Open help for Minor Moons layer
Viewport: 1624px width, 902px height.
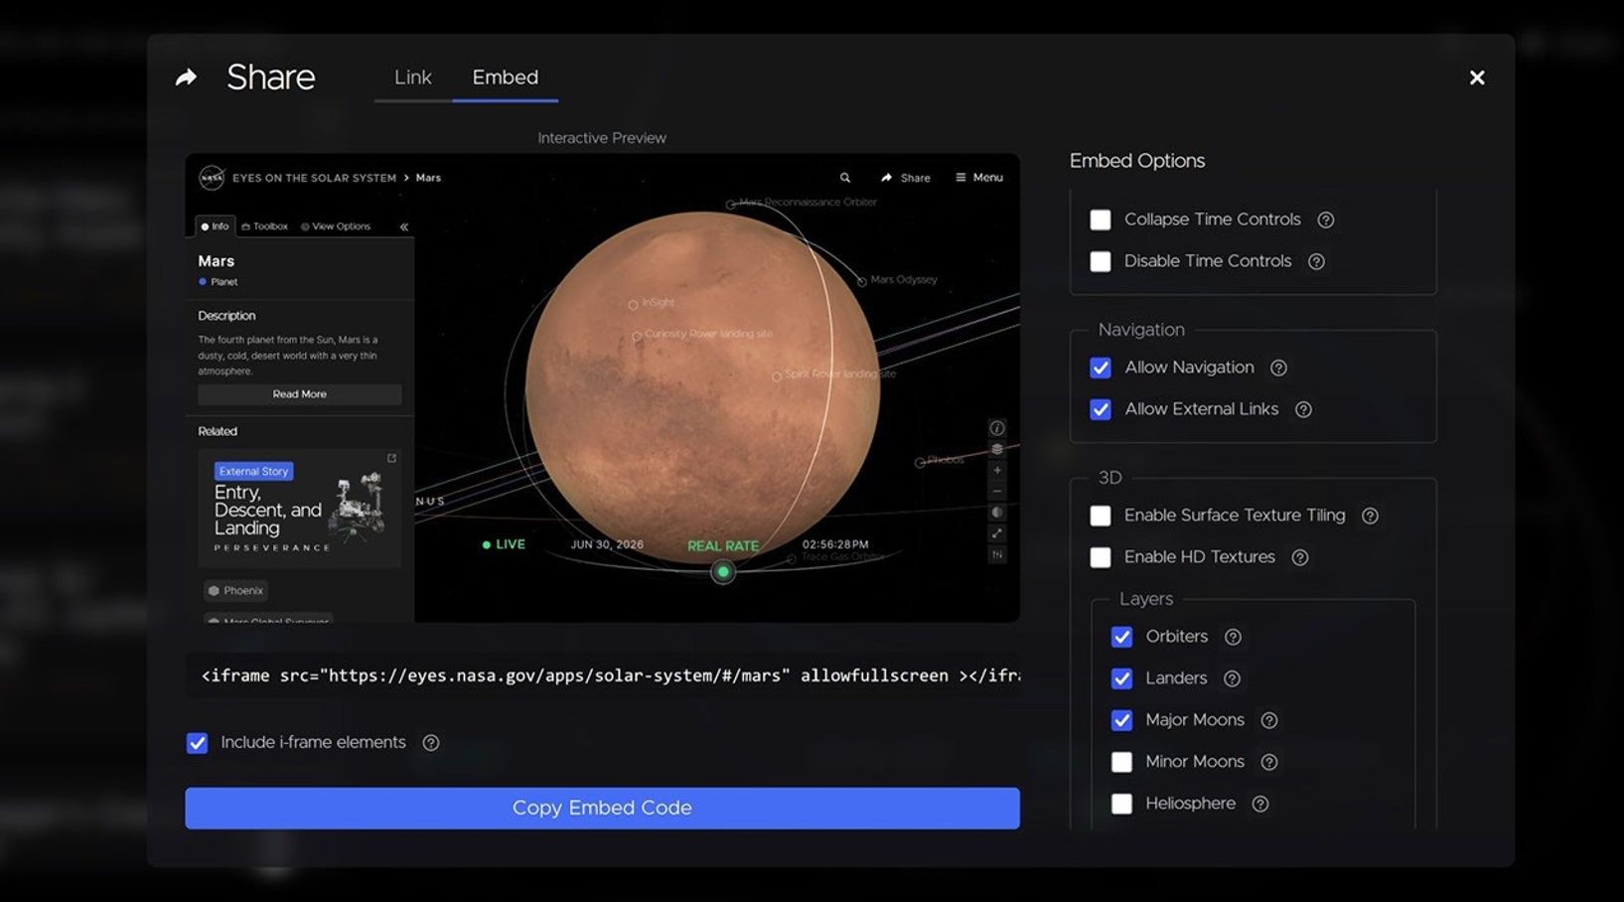(1269, 762)
